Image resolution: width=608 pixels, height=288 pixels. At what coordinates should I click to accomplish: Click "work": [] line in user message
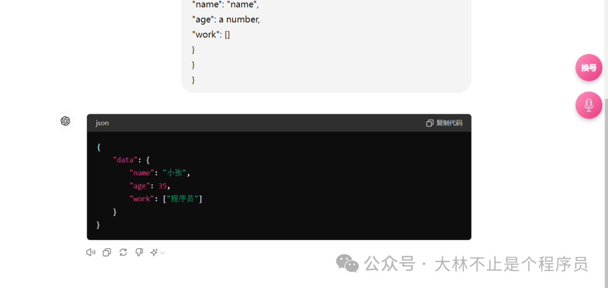[211, 34]
